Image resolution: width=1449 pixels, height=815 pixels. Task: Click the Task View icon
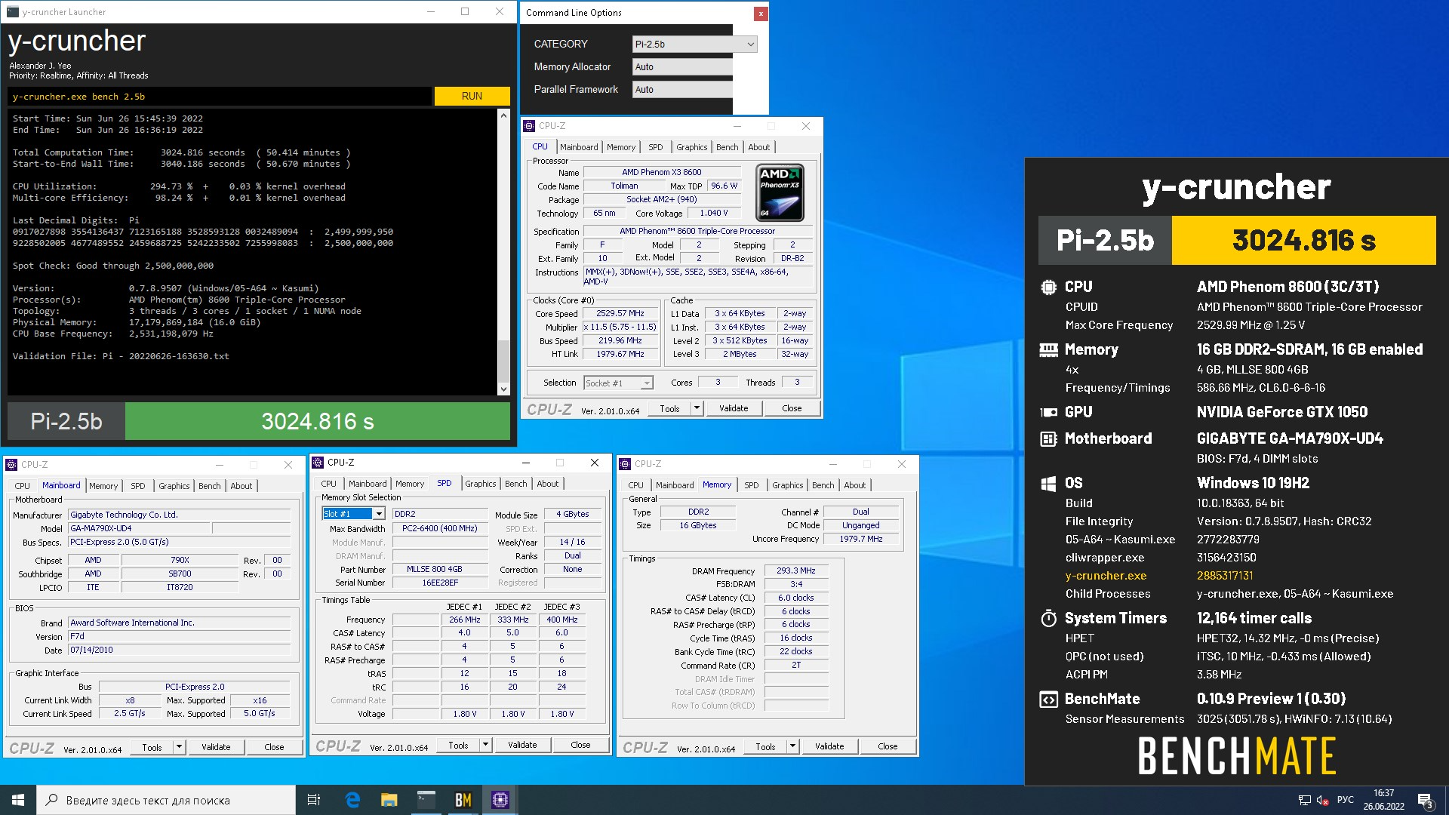pyautogui.click(x=314, y=800)
